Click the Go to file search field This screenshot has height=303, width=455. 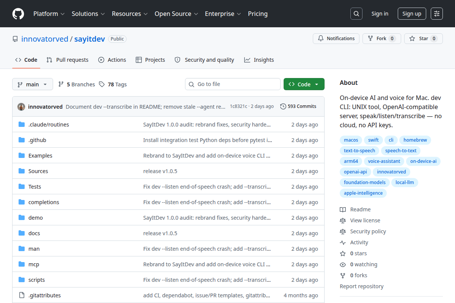tap(233, 84)
